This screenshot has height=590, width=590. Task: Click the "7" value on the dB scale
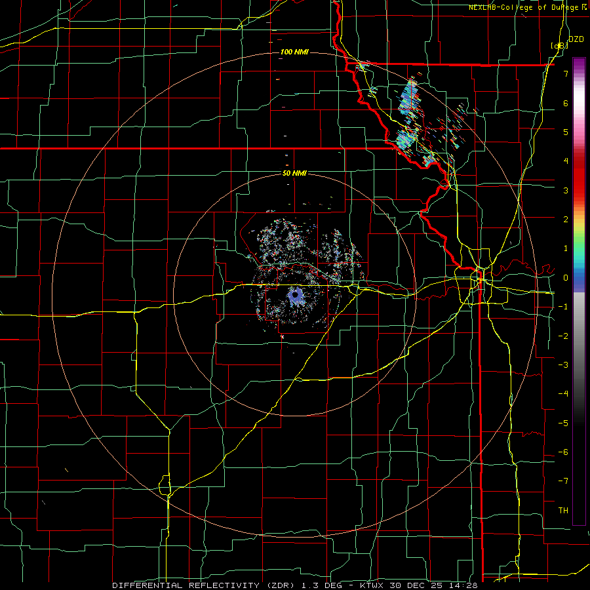pos(566,73)
